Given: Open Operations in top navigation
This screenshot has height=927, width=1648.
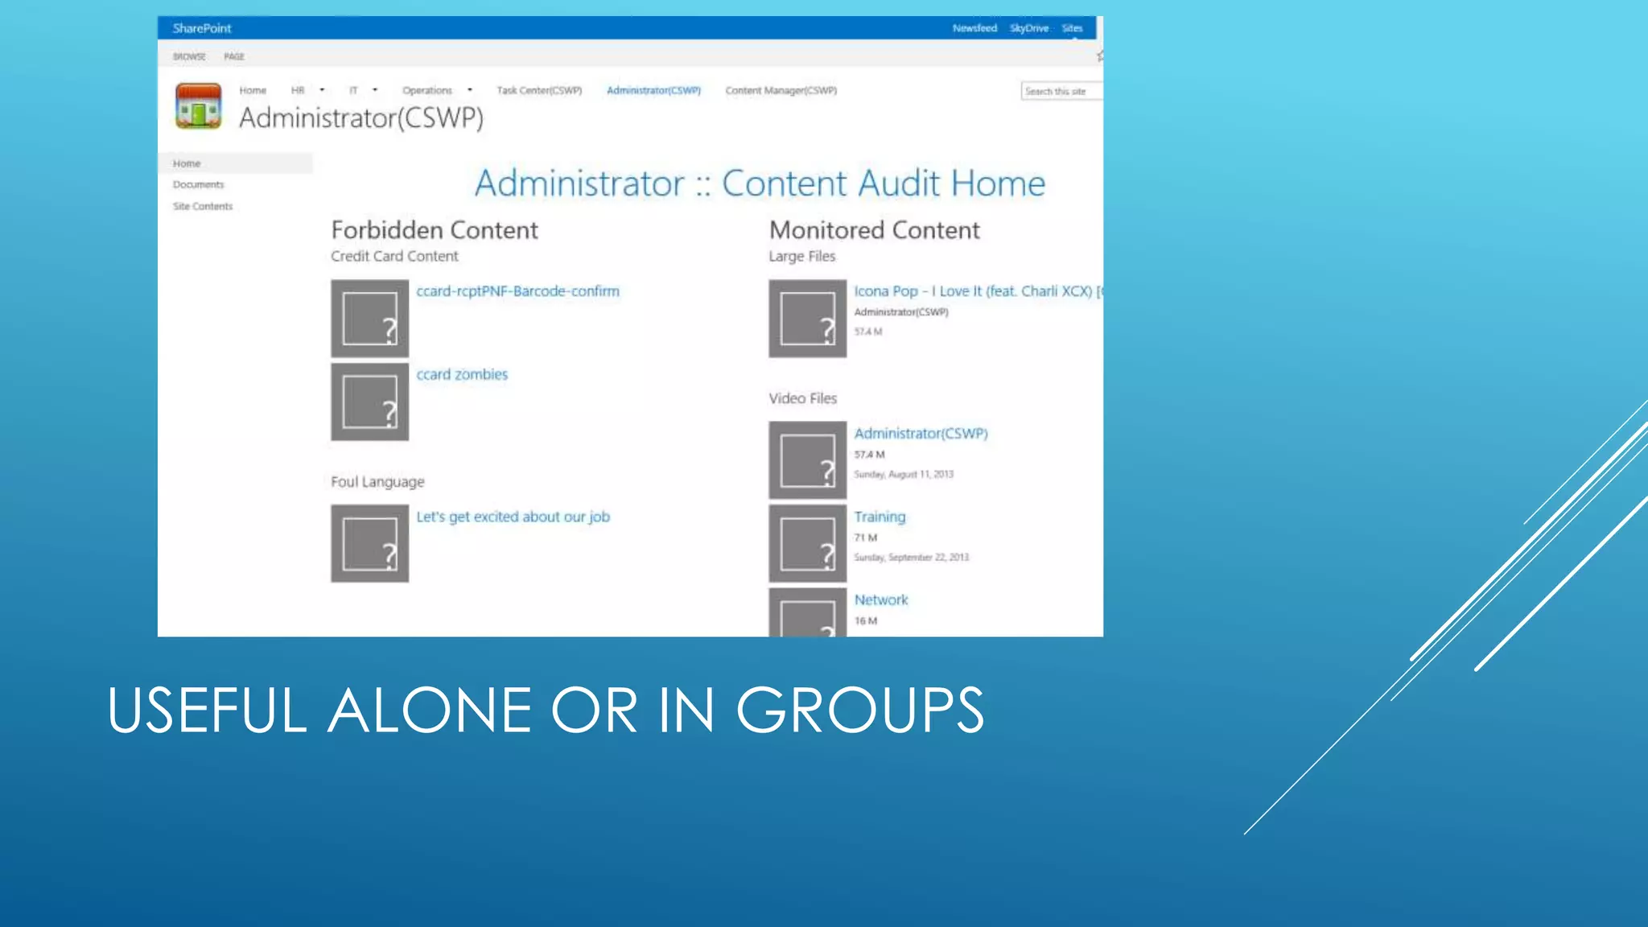Looking at the screenshot, I should [x=427, y=90].
